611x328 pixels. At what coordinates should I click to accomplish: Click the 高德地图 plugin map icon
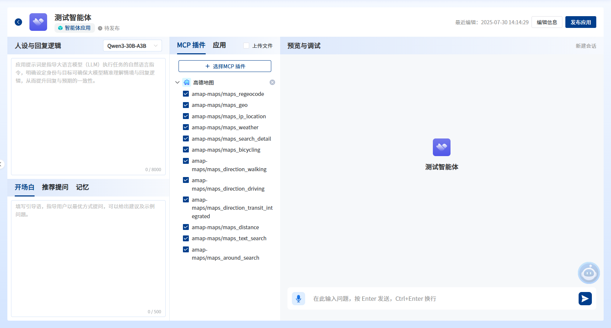pyautogui.click(x=187, y=82)
